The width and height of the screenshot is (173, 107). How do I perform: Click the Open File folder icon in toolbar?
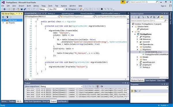coord(18,9)
